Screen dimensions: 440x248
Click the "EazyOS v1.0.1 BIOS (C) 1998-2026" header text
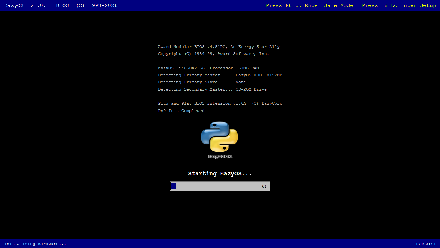point(61,5)
